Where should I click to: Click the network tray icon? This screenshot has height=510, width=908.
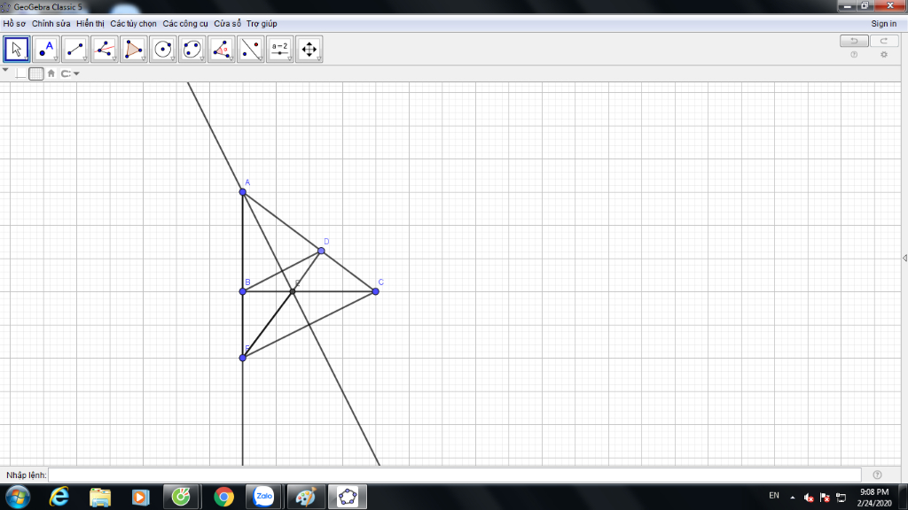pyautogui.click(x=841, y=498)
